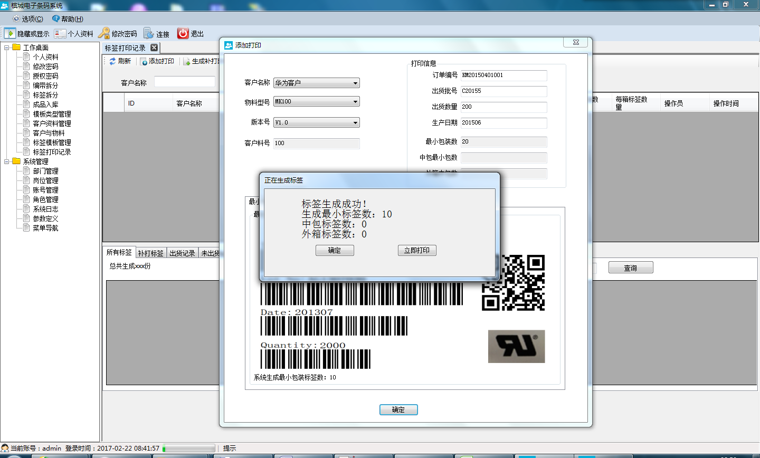Click 确定 in the label generation popup
This screenshot has height=458, width=760.
335,251
